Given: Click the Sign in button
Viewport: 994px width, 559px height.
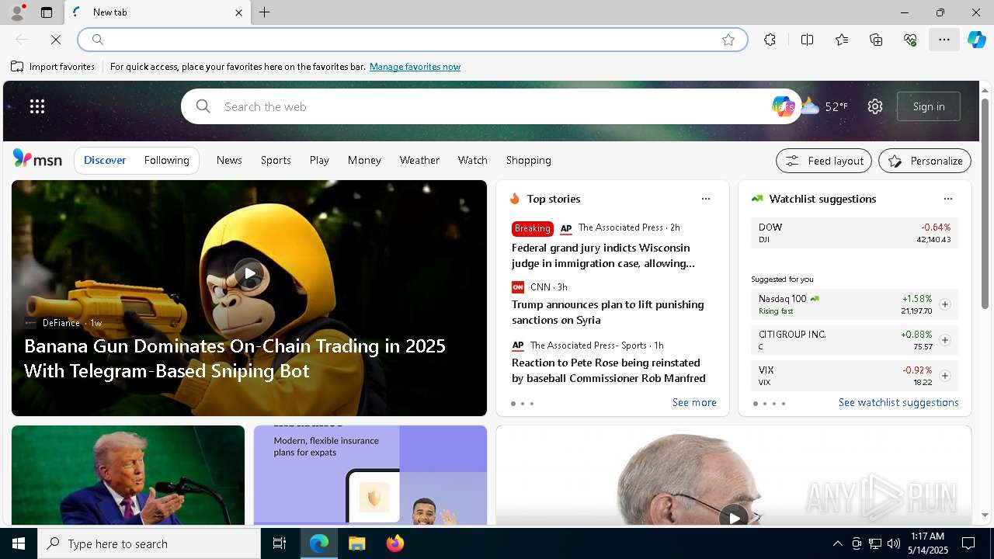Looking at the screenshot, I should point(929,106).
